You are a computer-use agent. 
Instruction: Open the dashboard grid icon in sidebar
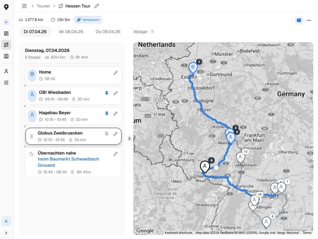pyautogui.click(x=6, y=33)
